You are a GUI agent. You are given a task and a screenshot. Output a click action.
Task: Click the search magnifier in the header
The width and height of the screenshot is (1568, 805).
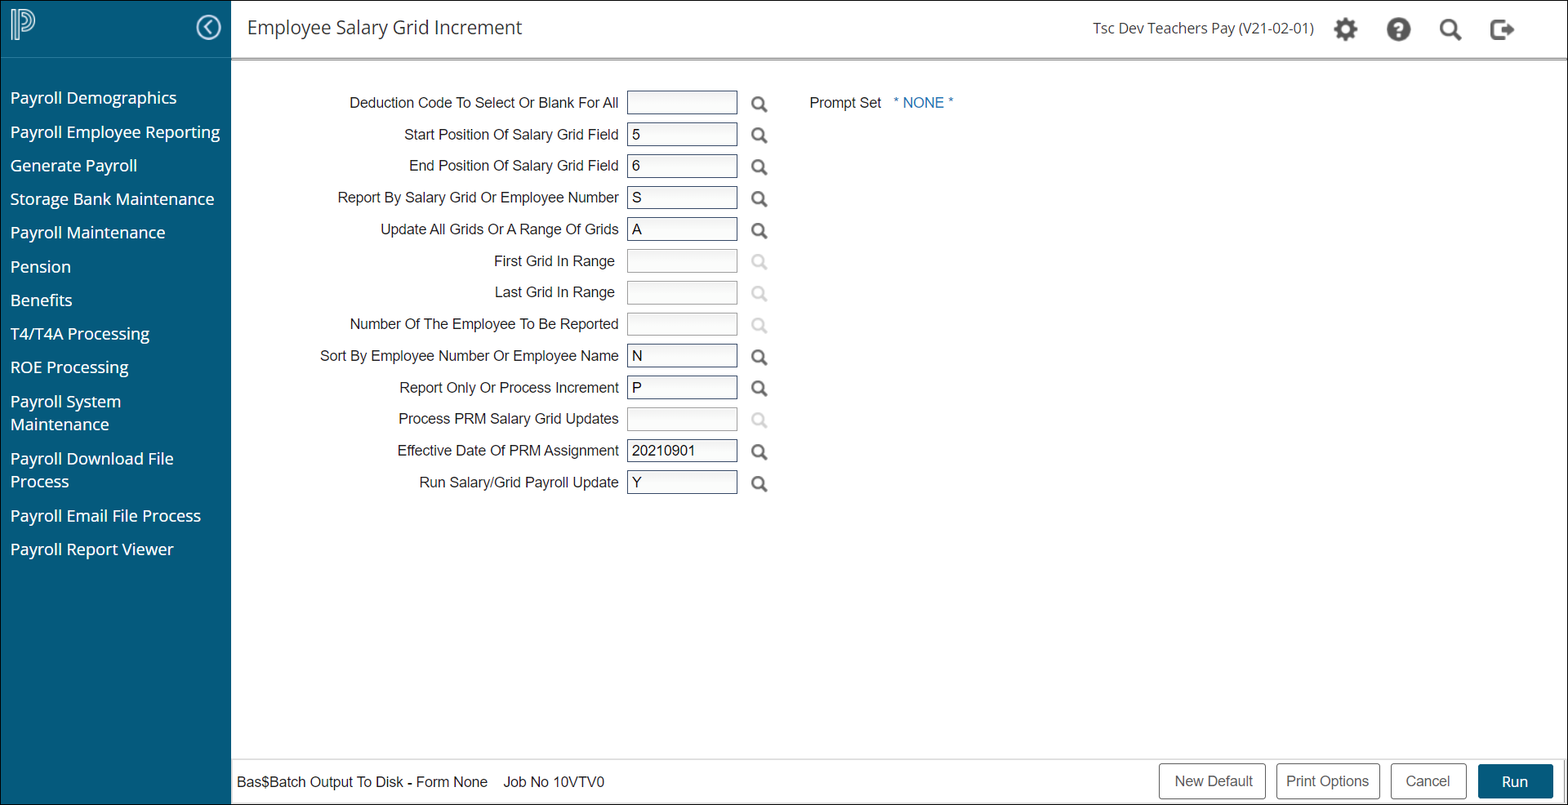1450,30
